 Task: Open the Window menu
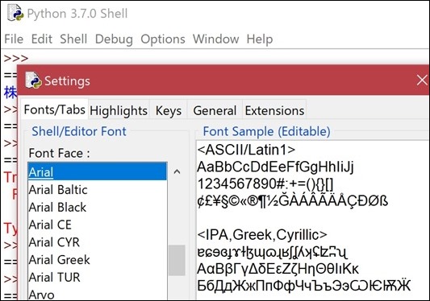216,39
